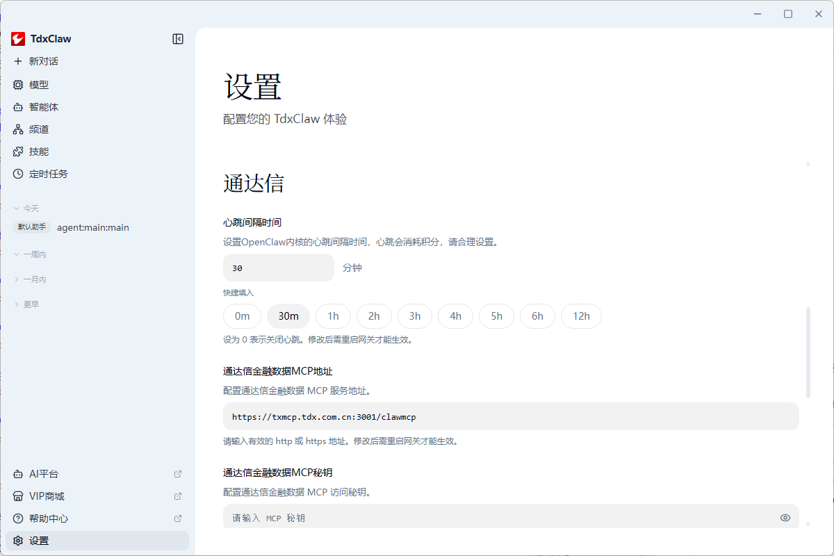Click the 心跳间隔时间 label
The image size is (834, 556).
[252, 222]
